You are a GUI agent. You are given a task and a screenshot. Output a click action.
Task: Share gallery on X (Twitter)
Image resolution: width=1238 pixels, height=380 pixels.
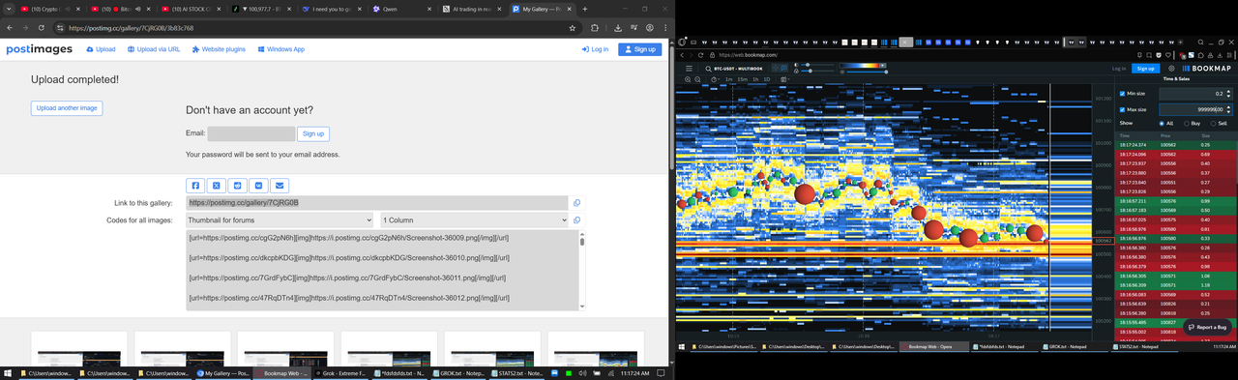point(217,186)
